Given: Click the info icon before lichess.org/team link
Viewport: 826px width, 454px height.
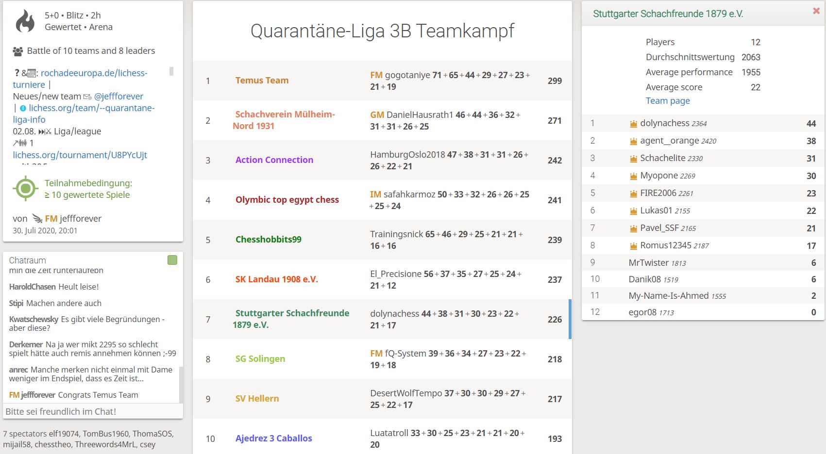Looking at the screenshot, I should [x=23, y=108].
